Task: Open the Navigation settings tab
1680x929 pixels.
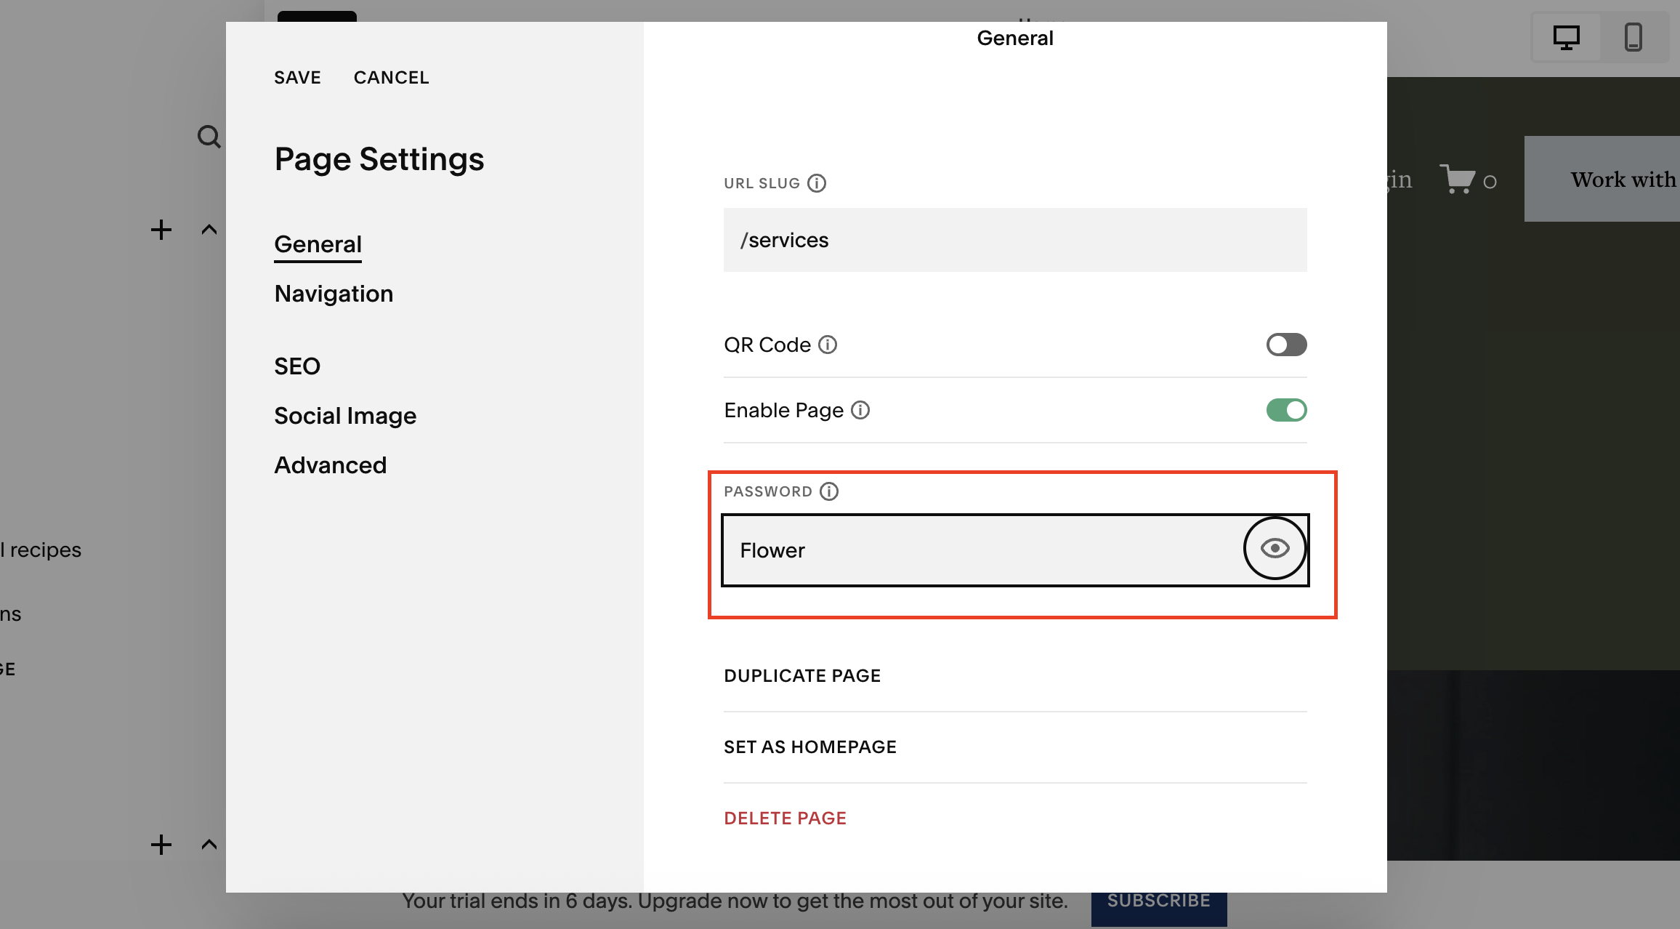Action: tap(334, 294)
